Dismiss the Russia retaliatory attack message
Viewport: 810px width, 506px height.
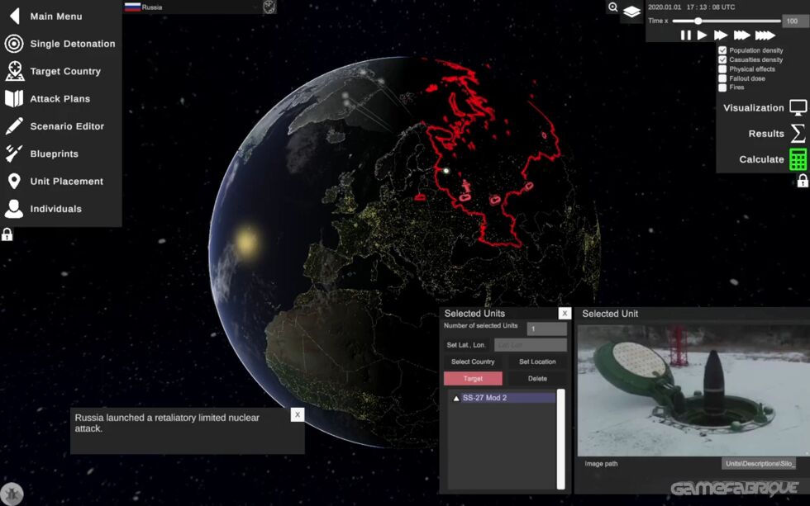coord(297,414)
